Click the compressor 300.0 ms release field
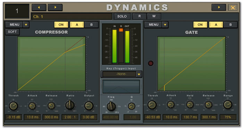The width and height of the screenshot is (243, 129). click(x=51, y=117)
